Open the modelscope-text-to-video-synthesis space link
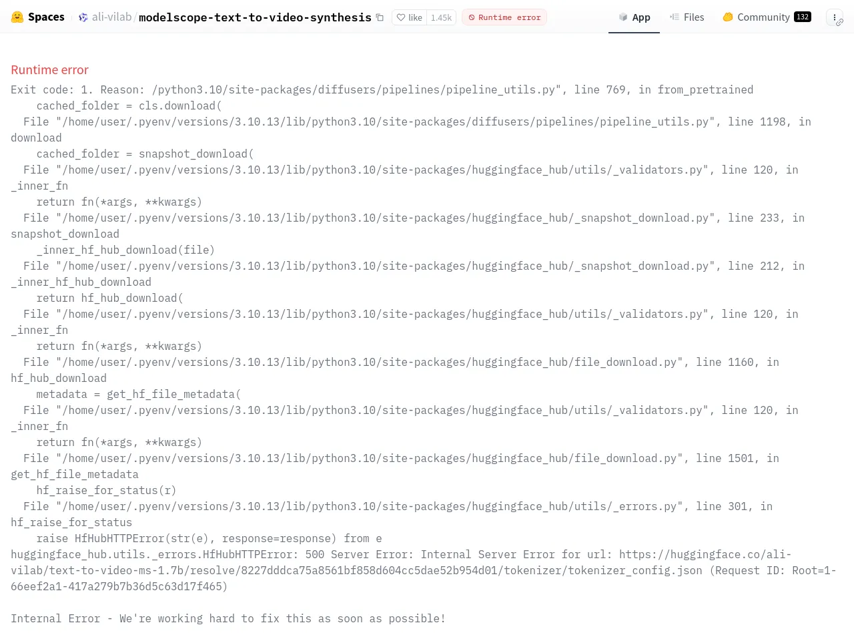 pyautogui.click(x=255, y=17)
